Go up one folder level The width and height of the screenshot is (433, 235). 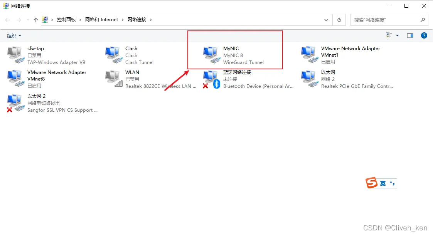coord(35,20)
